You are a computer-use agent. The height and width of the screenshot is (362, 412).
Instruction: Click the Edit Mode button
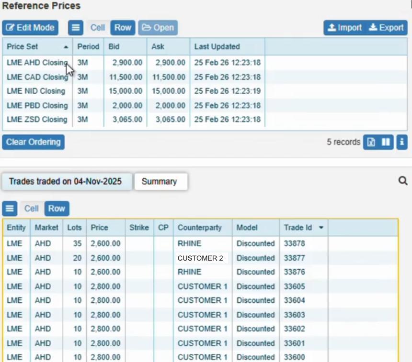pyautogui.click(x=30, y=28)
